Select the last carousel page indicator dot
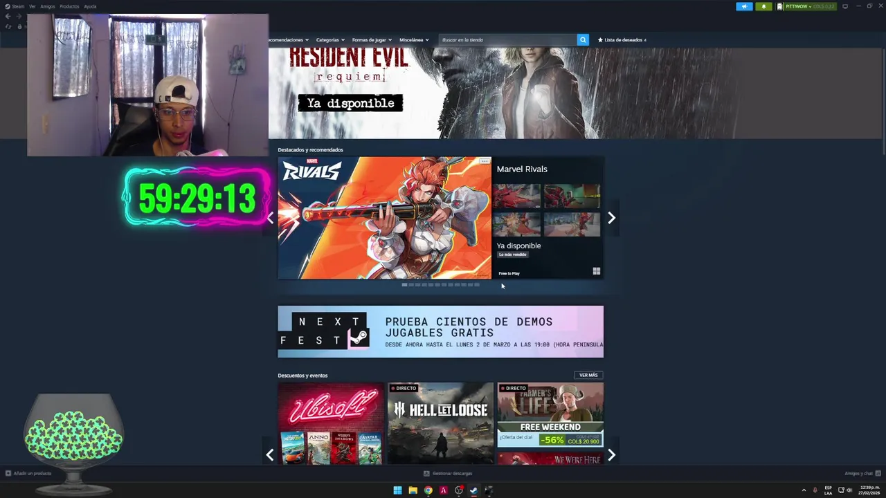 [x=476, y=285]
